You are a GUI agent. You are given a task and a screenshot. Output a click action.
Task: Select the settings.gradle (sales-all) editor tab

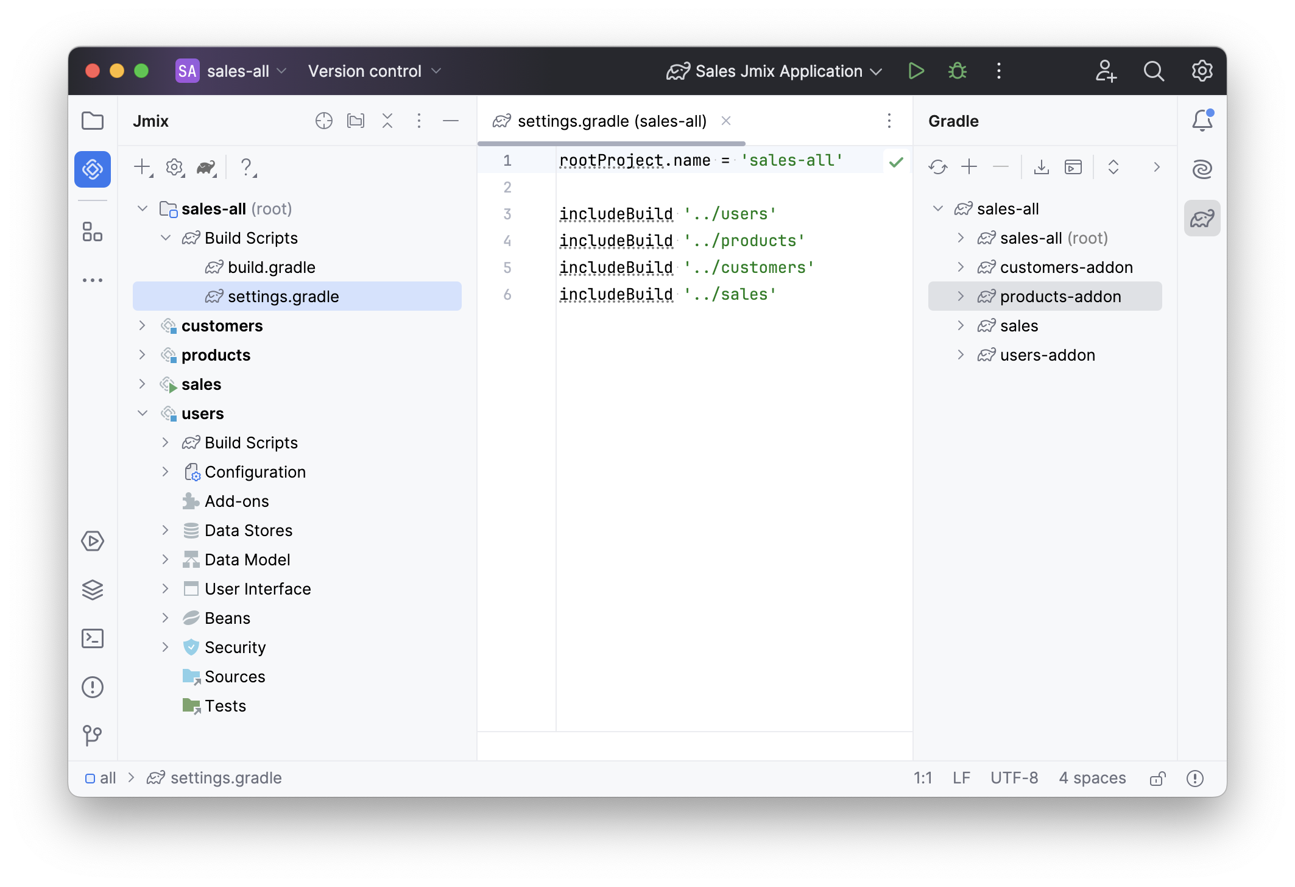pyautogui.click(x=611, y=121)
